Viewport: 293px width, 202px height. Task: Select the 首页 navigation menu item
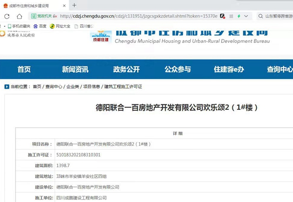24,69
